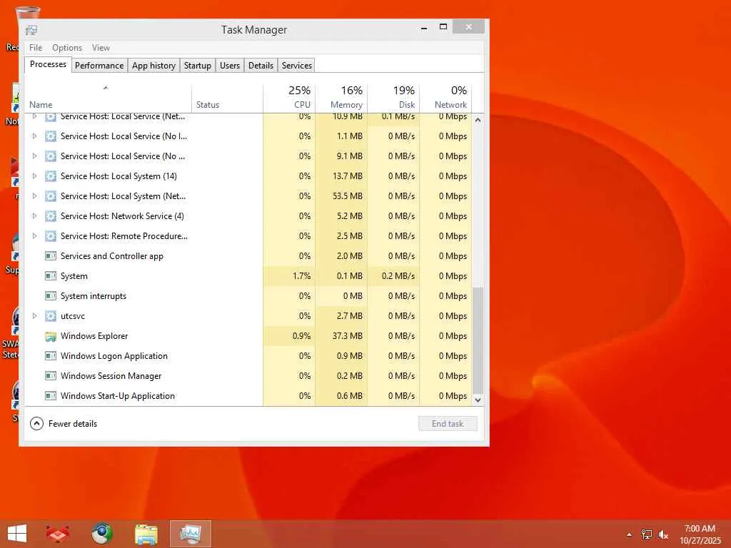This screenshot has width=731, height=548.
Task: Click the Task Manager taskbar icon
Action: click(191, 534)
